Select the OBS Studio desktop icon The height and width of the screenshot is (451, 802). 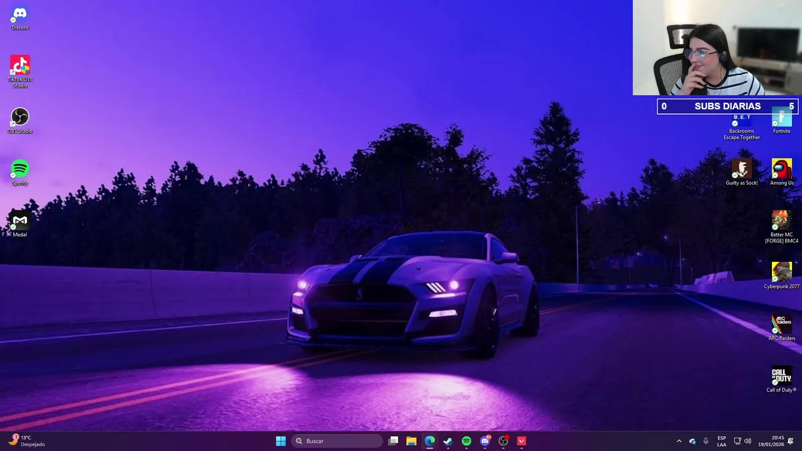[19, 121]
